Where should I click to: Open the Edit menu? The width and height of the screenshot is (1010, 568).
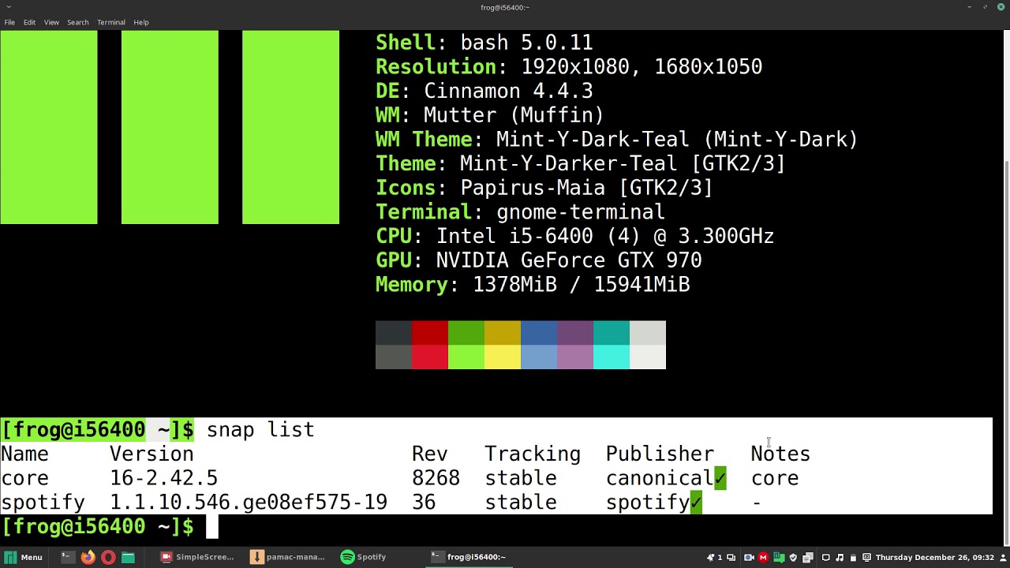29,22
